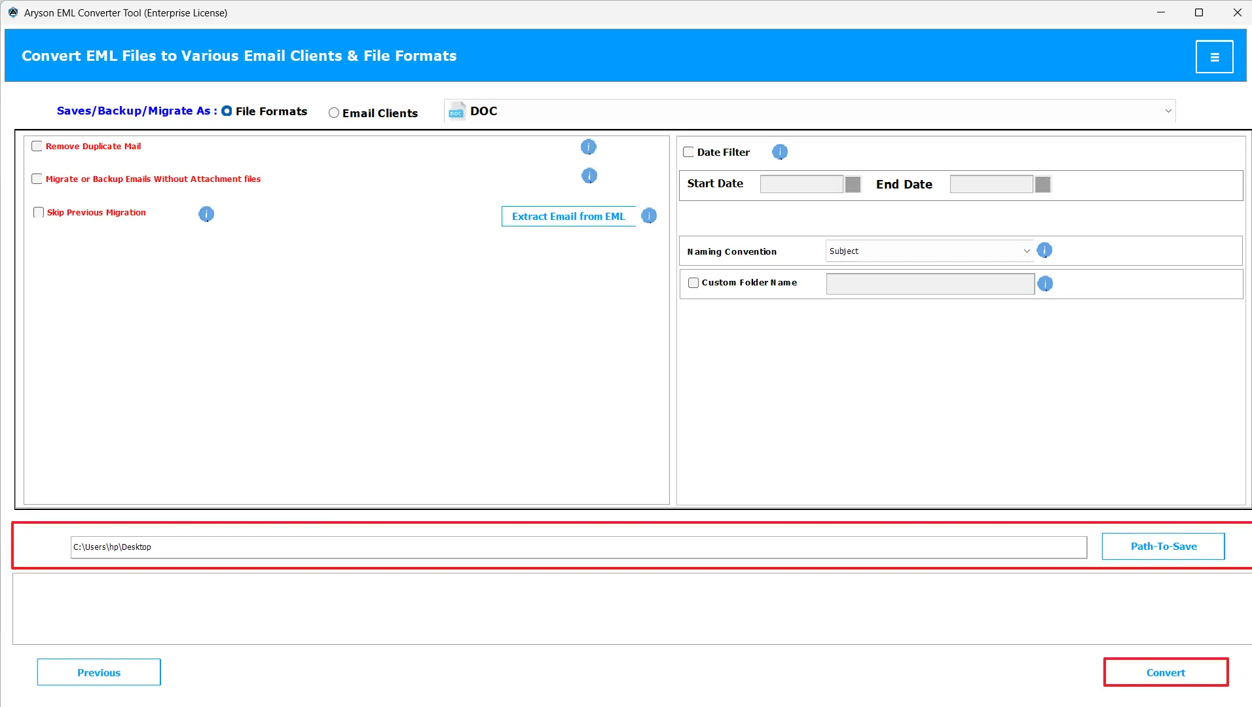Click info icon beside Extract Email from EML
The image size is (1252, 707).
click(648, 216)
